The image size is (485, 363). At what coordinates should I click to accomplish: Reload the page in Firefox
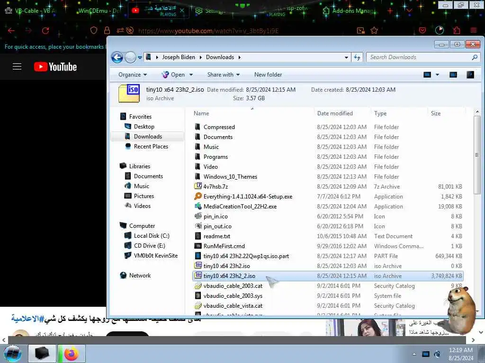(45, 31)
